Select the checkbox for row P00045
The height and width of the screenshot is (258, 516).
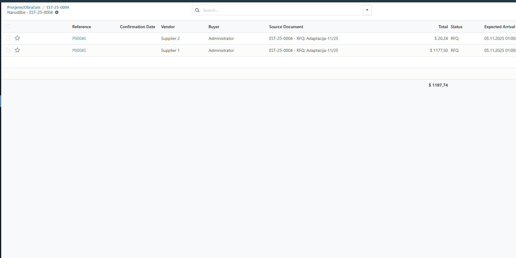coord(8,50)
